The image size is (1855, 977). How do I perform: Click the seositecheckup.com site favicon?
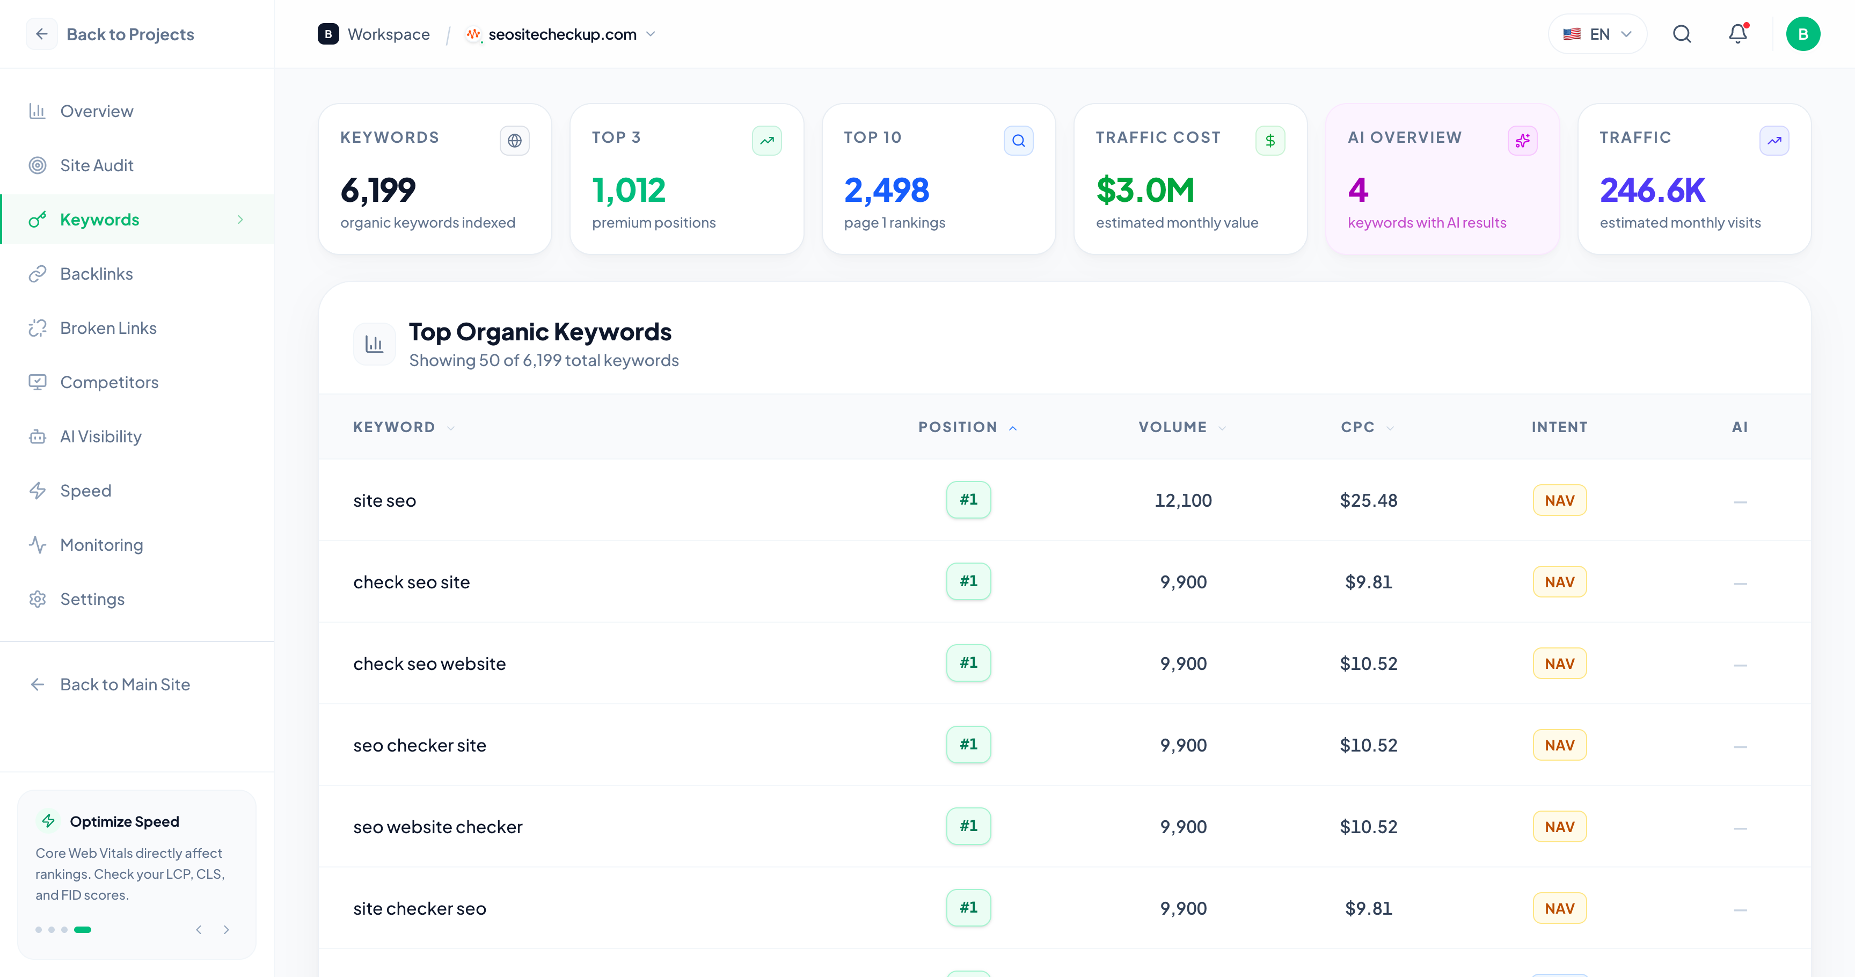tap(473, 34)
